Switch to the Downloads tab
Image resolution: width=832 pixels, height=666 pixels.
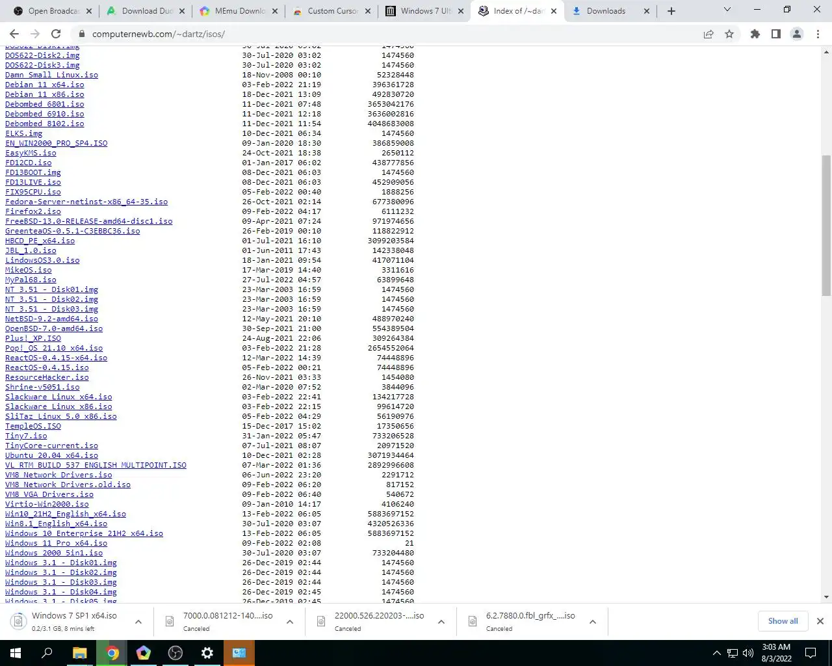[611, 11]
